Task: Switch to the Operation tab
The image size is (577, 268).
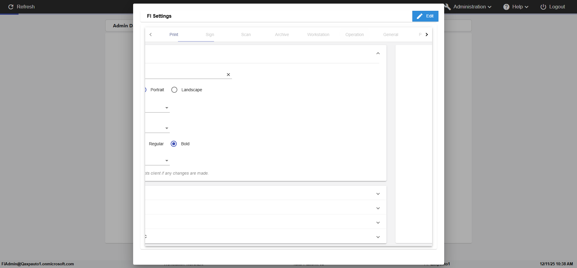Action: 355,35
